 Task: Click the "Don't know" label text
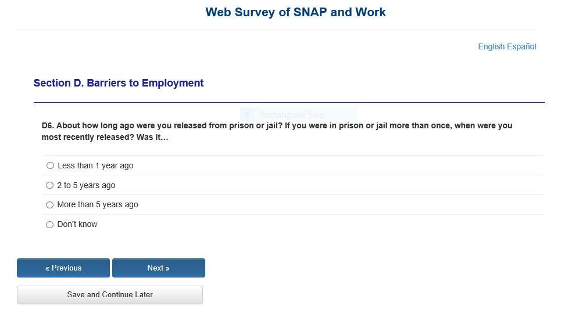click(x=77, y=225)
